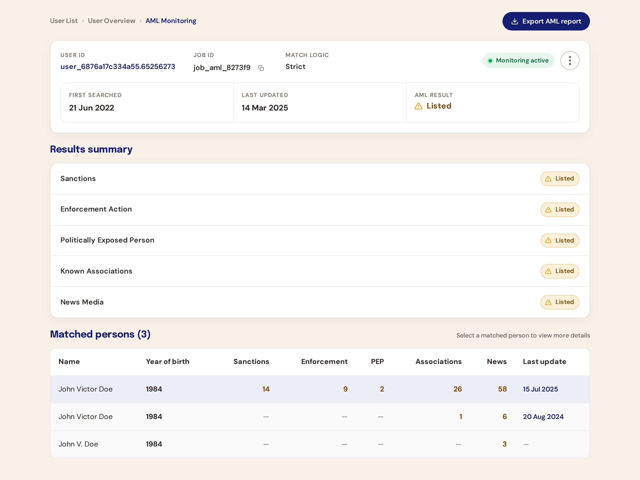640x480 pixels.
Task: Click sanctions count 14
Action: pyautogui.click(x=266, y=389)
